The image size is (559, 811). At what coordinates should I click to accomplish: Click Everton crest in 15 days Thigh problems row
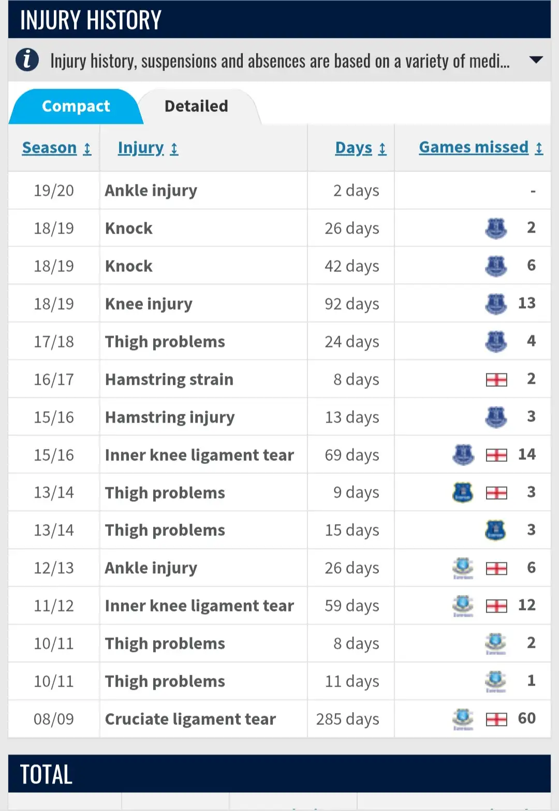tap(495, 530)
